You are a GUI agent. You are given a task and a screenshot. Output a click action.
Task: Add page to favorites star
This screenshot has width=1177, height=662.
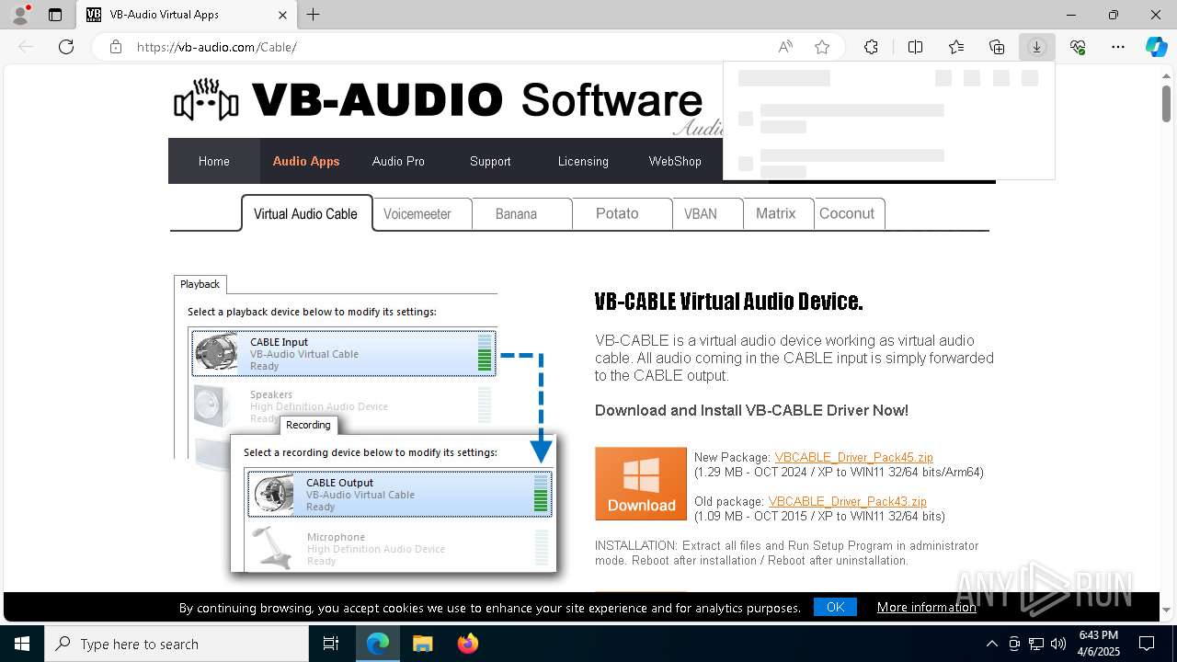pos(822,47)
